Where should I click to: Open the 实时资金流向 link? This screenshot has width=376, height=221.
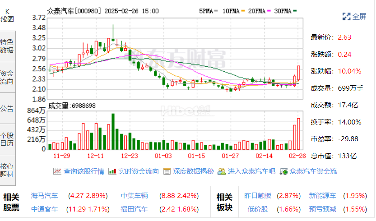coord(139,171)
